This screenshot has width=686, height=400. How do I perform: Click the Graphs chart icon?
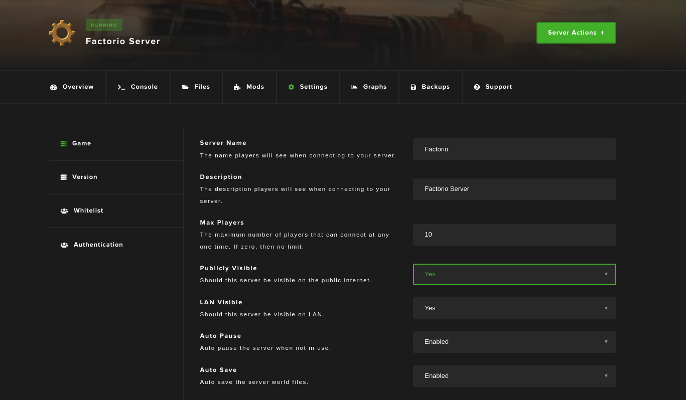pos(354,87)
